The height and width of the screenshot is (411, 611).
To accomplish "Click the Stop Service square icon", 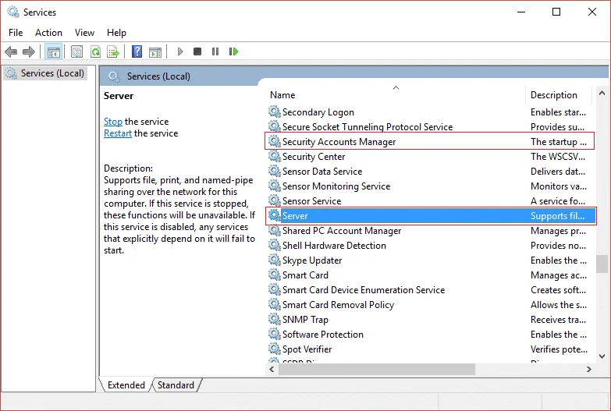I will click(197, 51).
